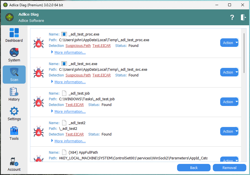Viewport: 250px width, 175px height.
Task: Open Action dropdown for _adl_test_svc.exe
Action: pos(229,72)
